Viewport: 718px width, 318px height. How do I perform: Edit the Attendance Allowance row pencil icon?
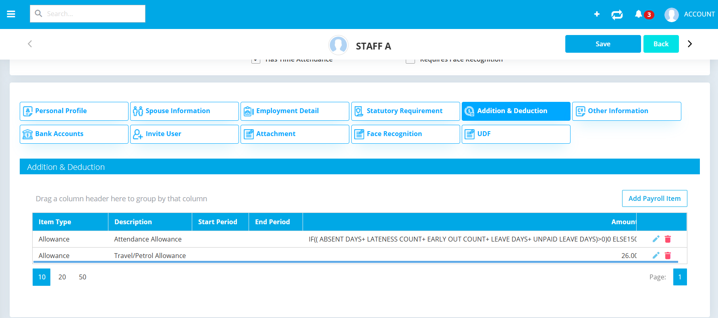pyautogui.click(x=656, y=239)
